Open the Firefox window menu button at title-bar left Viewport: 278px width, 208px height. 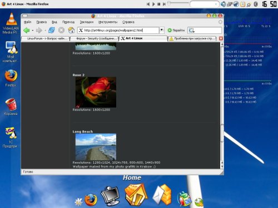click(x=25, y=16)
